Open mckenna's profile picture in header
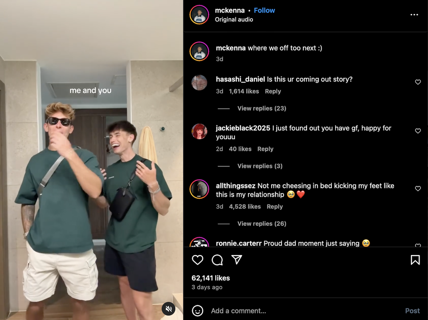428x320 pixels. (199, 15)
